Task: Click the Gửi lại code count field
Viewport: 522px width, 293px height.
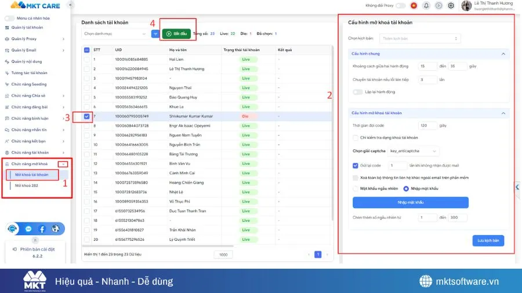Action: 397,166
